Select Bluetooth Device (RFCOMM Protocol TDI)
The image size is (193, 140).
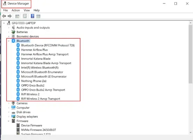pos(48,45)
